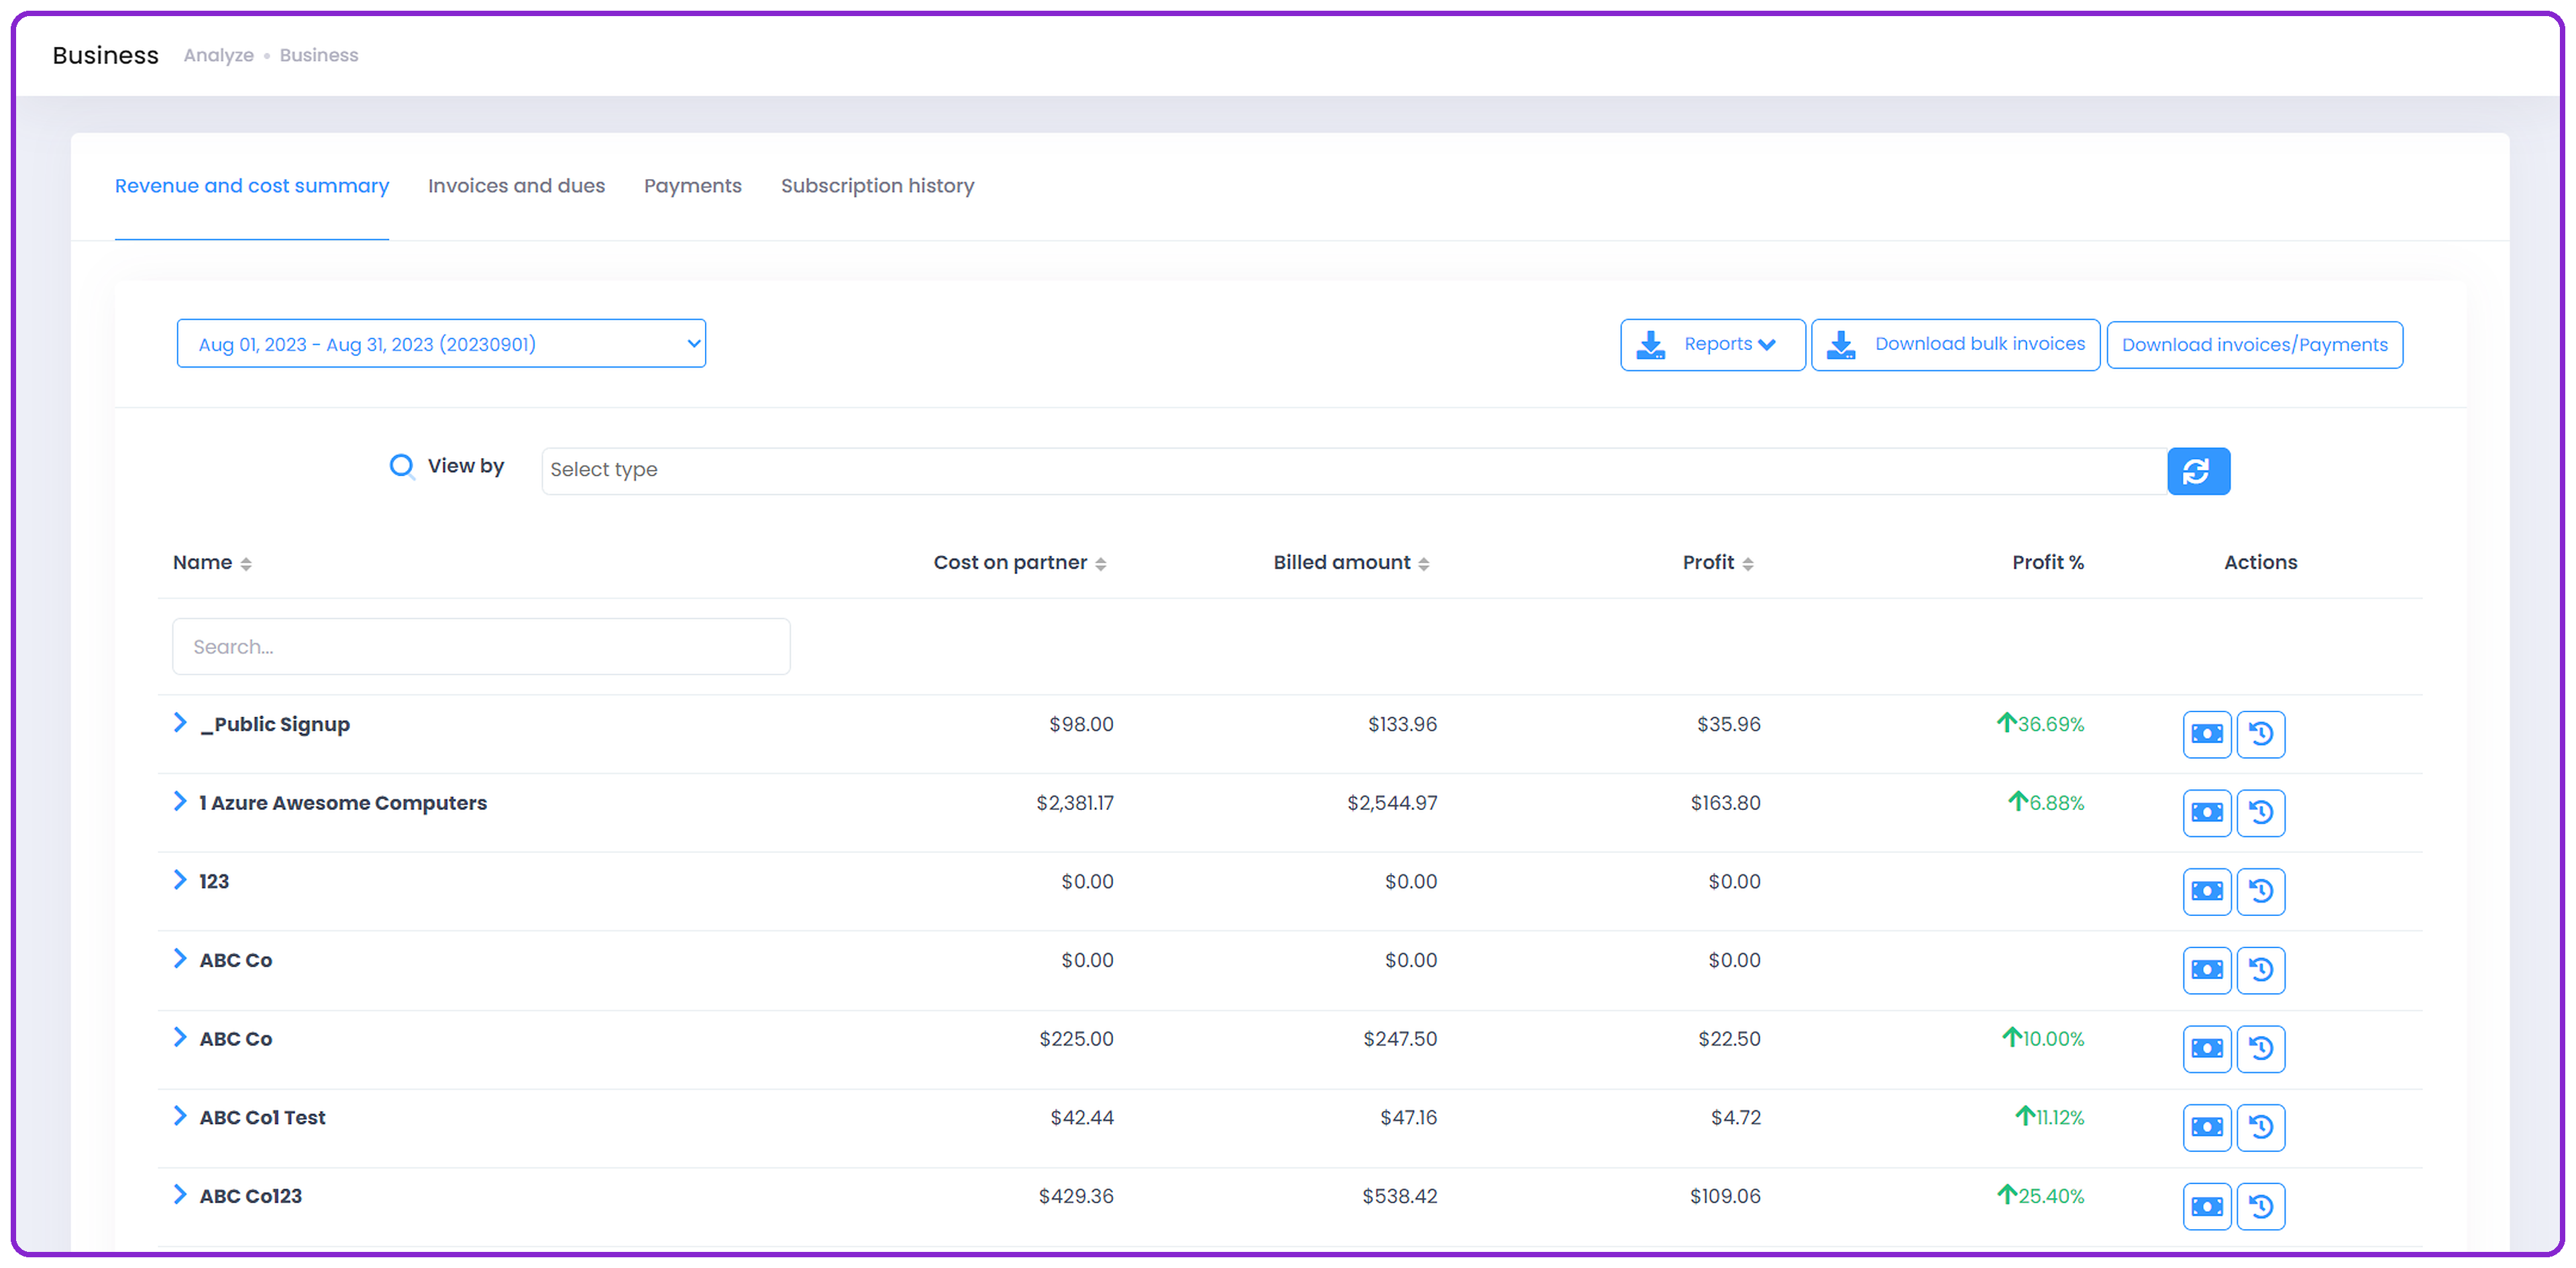Expand the 1 Azure Awesome Computers row
Screen dimensions: 2576x1268
pos(180,801)
